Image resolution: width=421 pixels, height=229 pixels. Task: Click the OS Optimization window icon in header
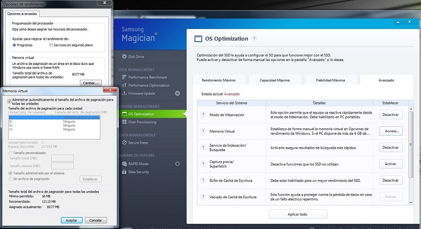click(198, 39)
